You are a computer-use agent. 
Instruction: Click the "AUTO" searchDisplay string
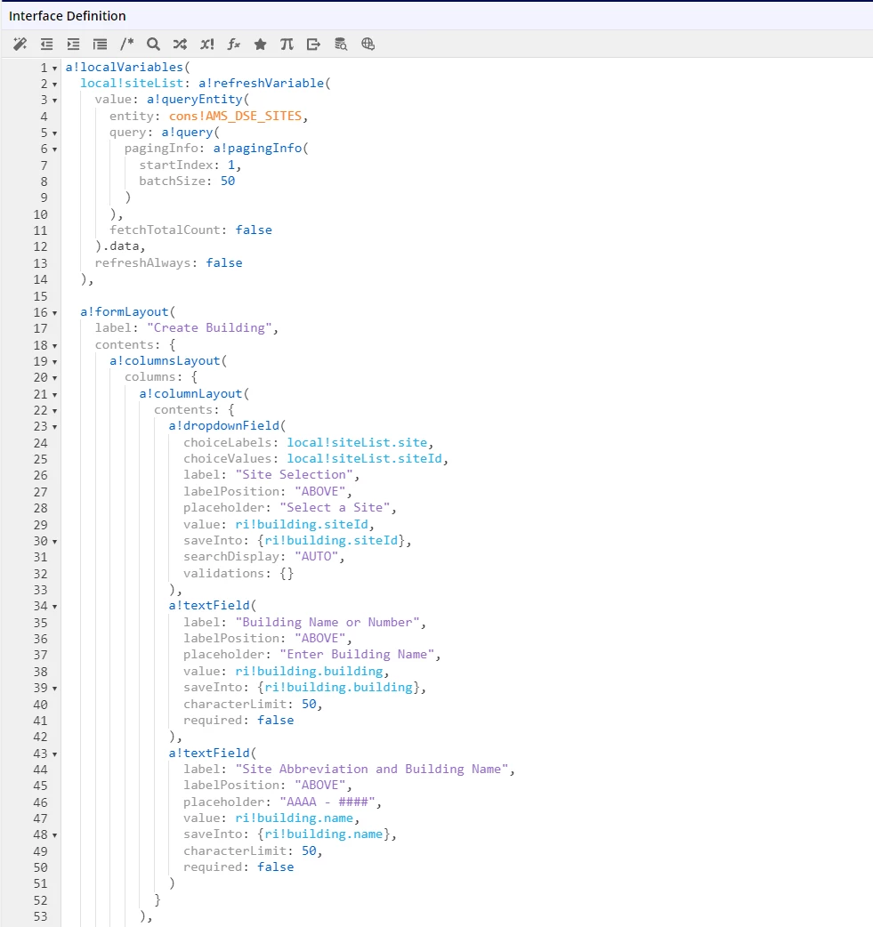coord(317,557)
